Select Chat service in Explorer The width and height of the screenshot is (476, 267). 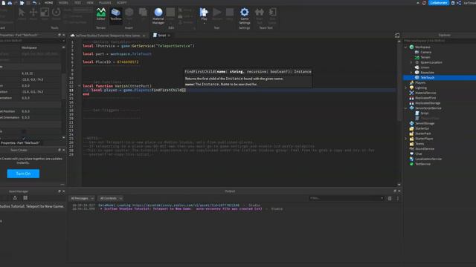point(418,154)
